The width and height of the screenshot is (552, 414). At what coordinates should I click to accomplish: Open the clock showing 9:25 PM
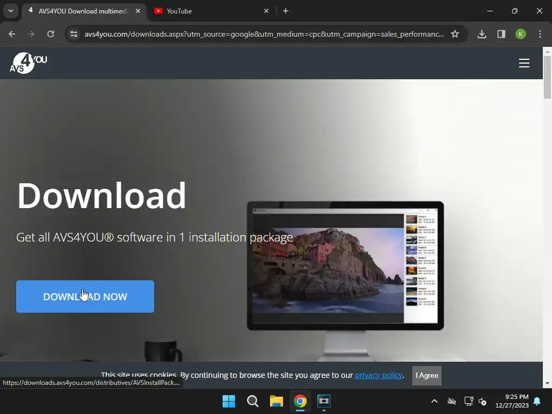(x=512, y=401)
